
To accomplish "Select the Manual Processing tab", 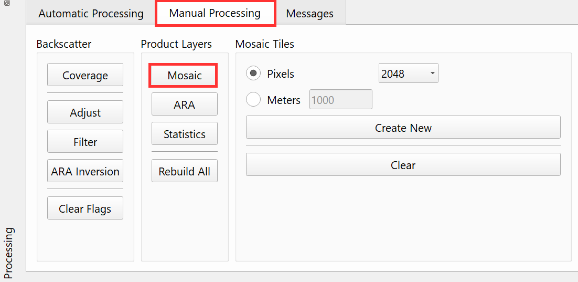I will pyautogui.click(x=215, y=13).
